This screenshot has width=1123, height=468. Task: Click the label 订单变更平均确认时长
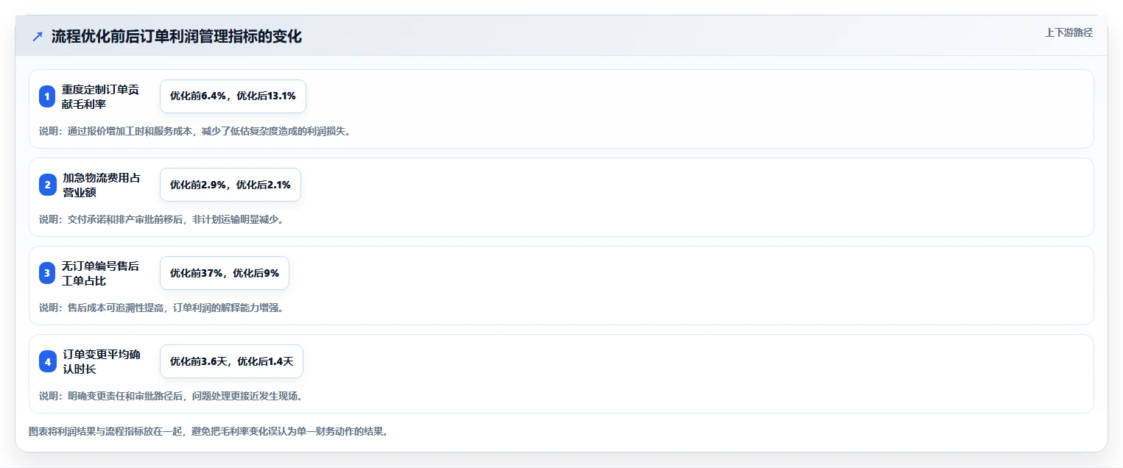tap(101, 361)
